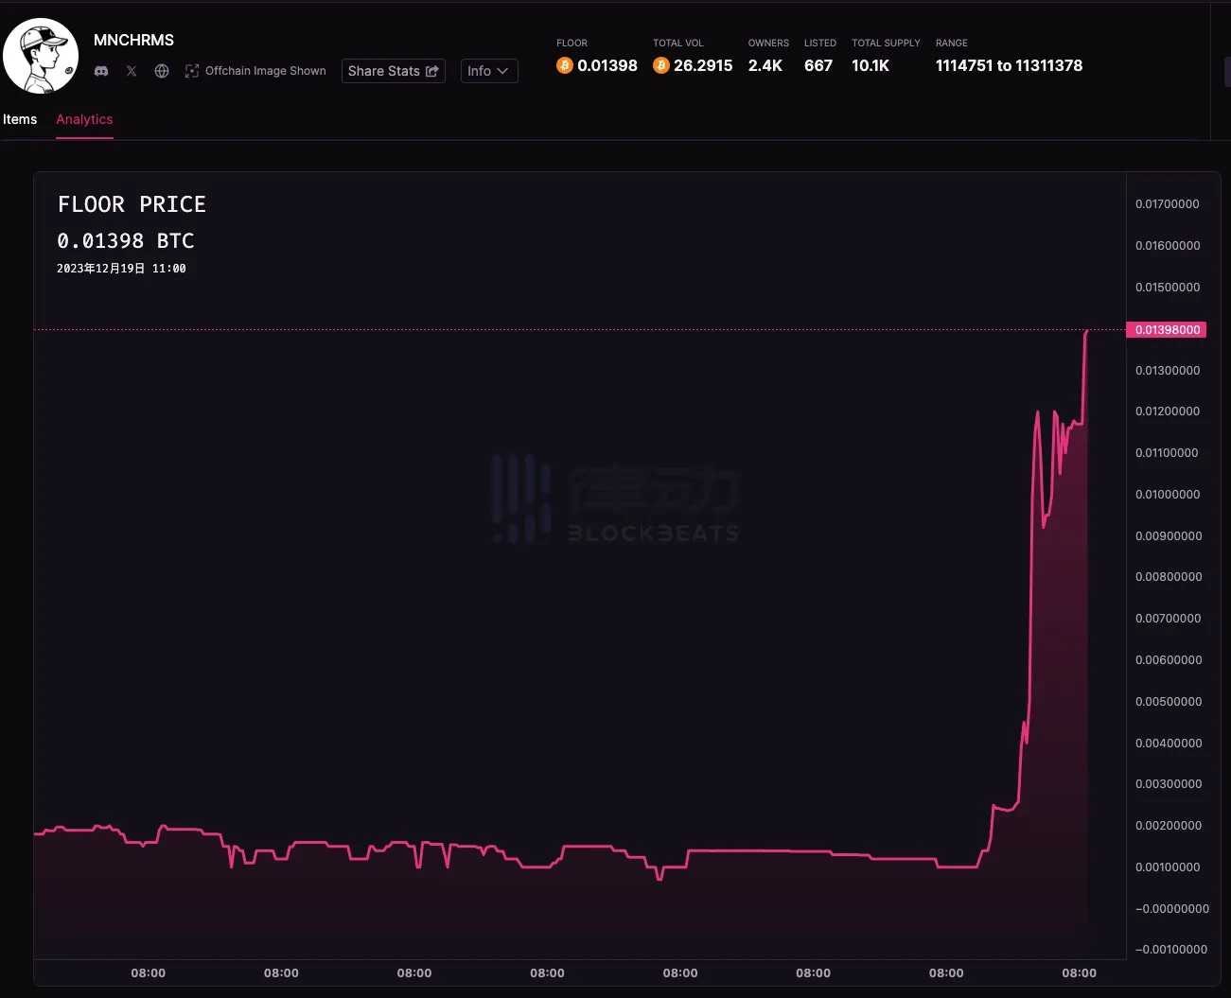Viewport: 1231px width, 998px height.
Task: Click the LISTED 667 stat
Action: coord(818,65)
